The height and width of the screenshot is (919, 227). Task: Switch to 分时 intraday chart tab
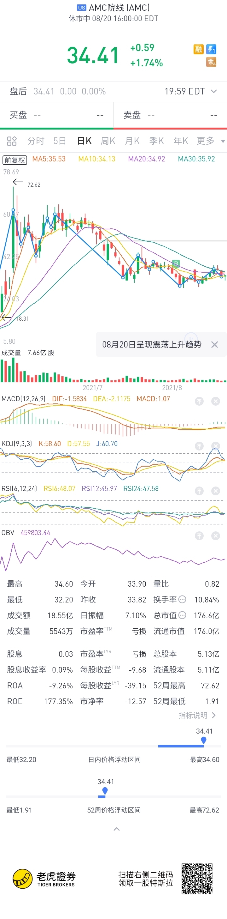[36, 141]
